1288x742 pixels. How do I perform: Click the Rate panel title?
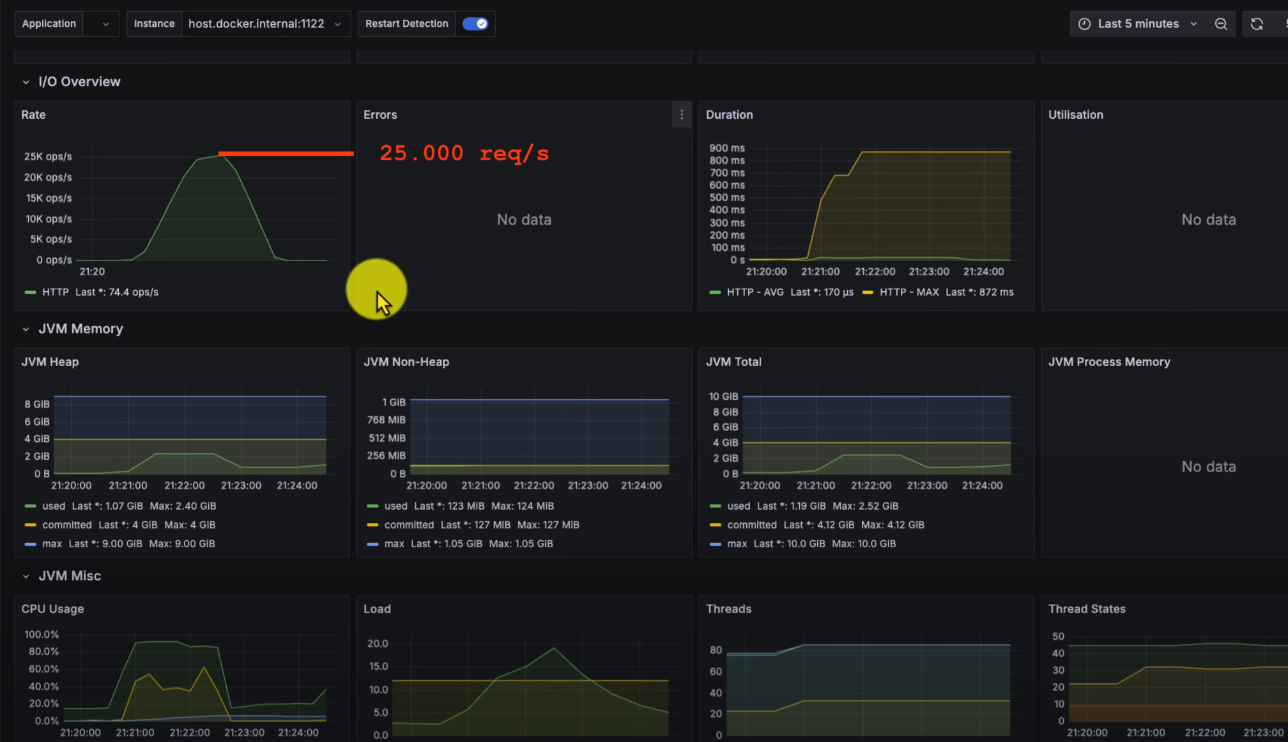click(33, 115)
